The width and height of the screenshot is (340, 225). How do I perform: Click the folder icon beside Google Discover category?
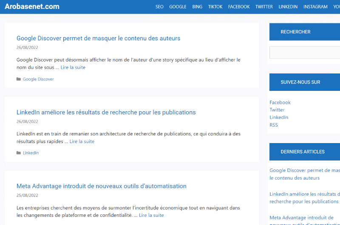(x=19, y=79)
